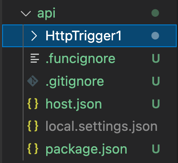Click the braces icon beside host.json

click(33, 104)
